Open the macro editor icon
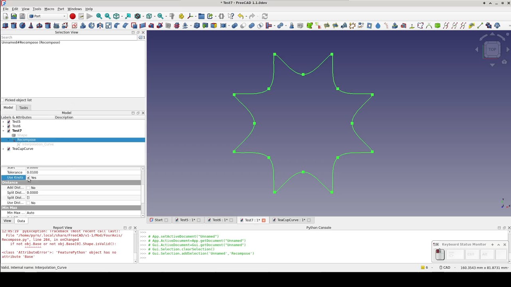511x287 pixels. tap(81, 16)
